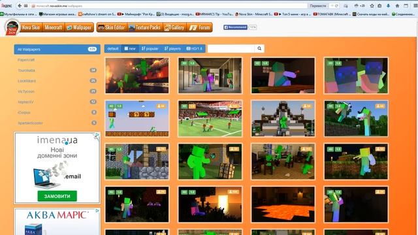Switch to the default sort tab

113,48
